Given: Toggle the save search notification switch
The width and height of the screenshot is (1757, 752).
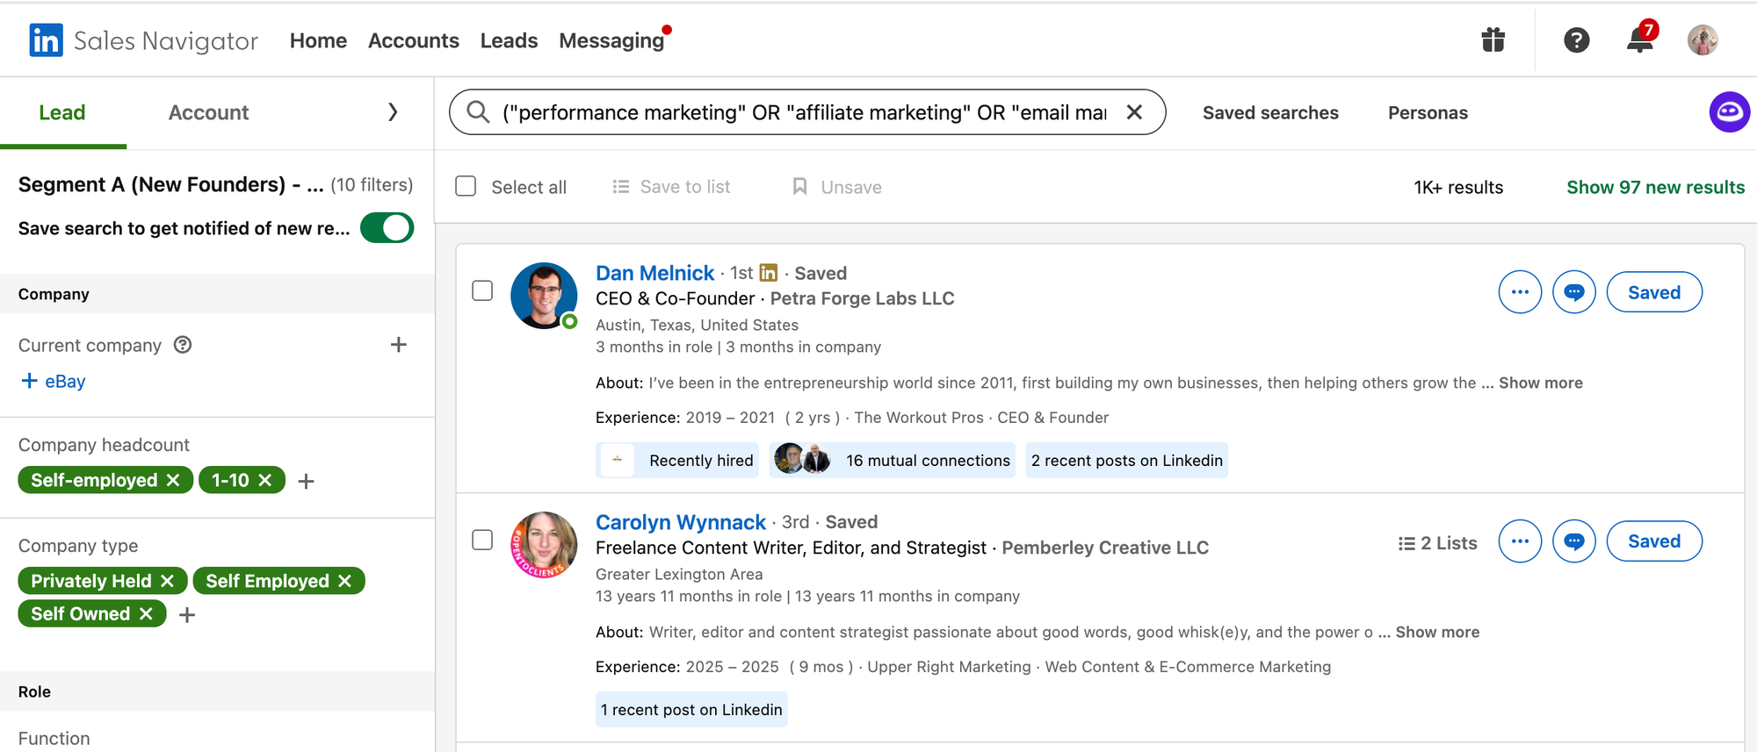Looking at the screenshot, I should click(x=387, y=228).
